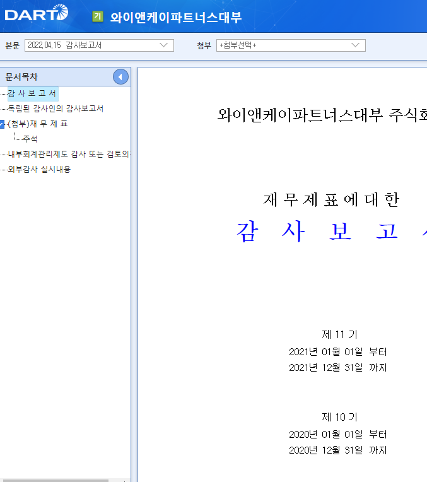The image size is (427, 482).
Task: Click the company name 와이앤케이파트너스대부 in header
Action: tap(176, 17)
